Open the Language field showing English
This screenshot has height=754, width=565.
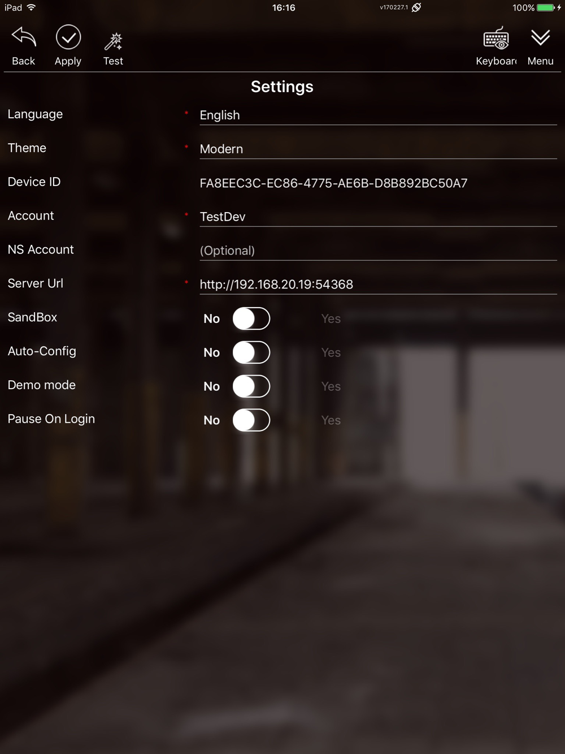(x=378, y=115)
